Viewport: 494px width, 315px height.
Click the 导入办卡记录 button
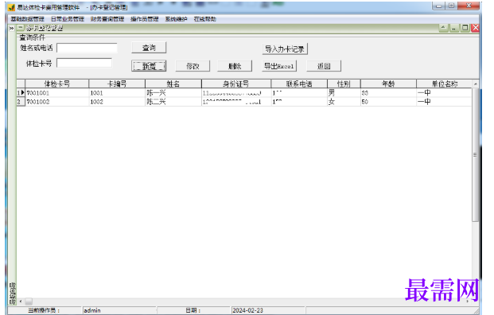[x=285, y=49]
